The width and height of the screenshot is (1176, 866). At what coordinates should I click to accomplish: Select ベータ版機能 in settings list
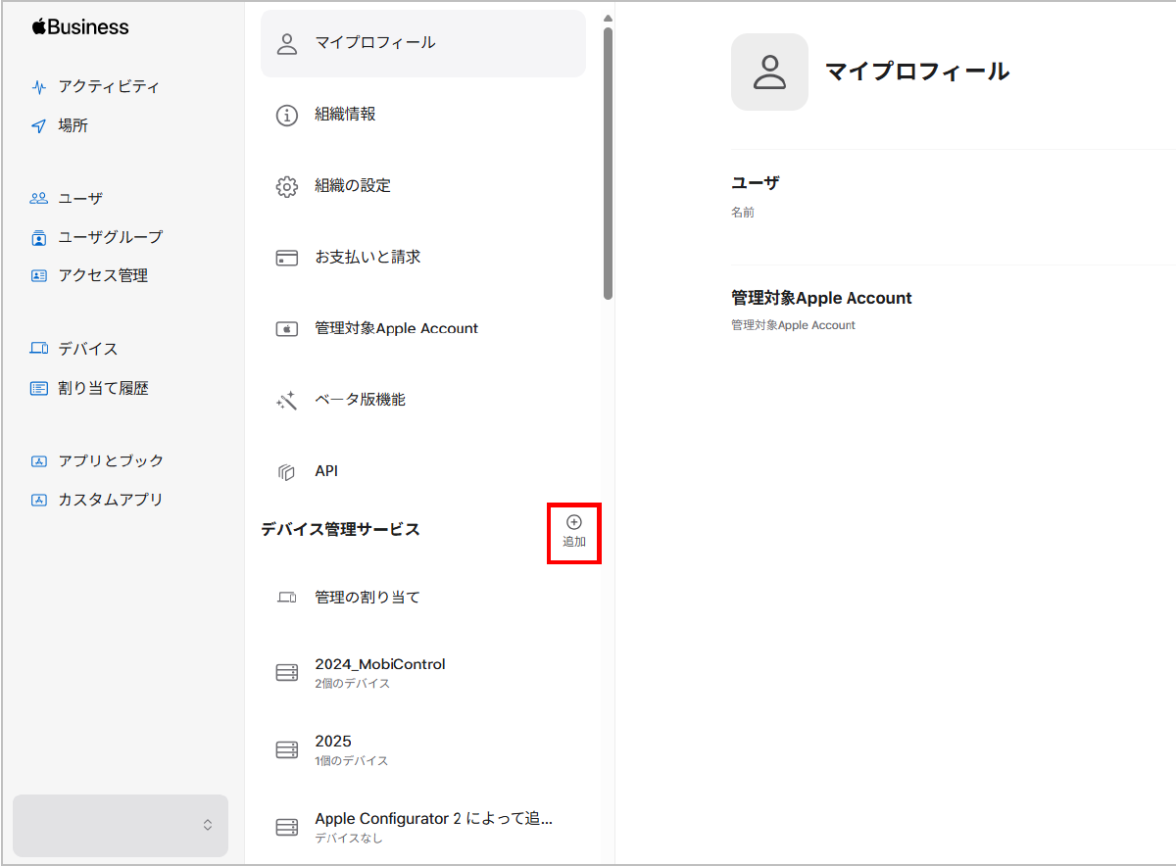[423, 401]
